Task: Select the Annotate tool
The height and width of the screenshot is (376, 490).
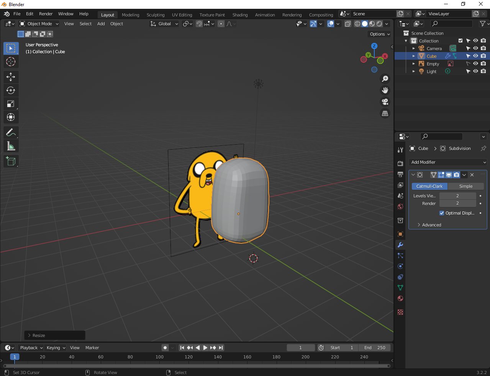Action: (x=11, y=132)
